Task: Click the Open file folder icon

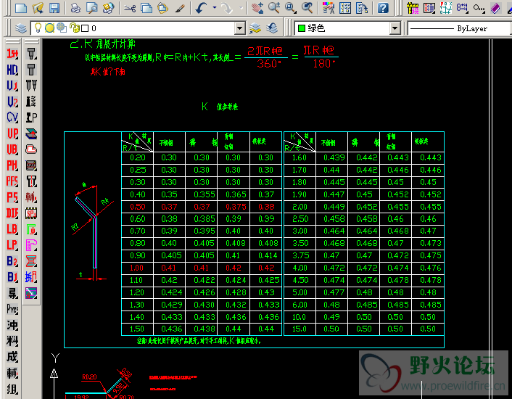Action: pyautogui.click(x=38, y=8)
